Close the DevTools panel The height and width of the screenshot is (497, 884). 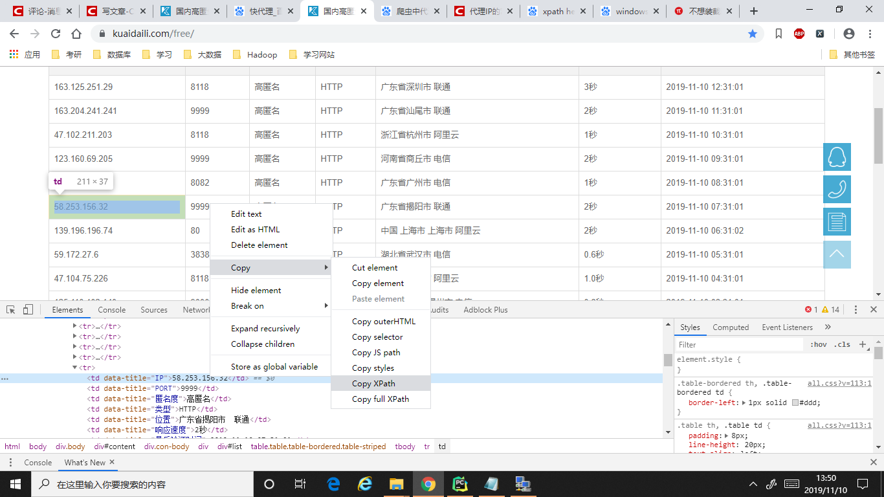874,310
